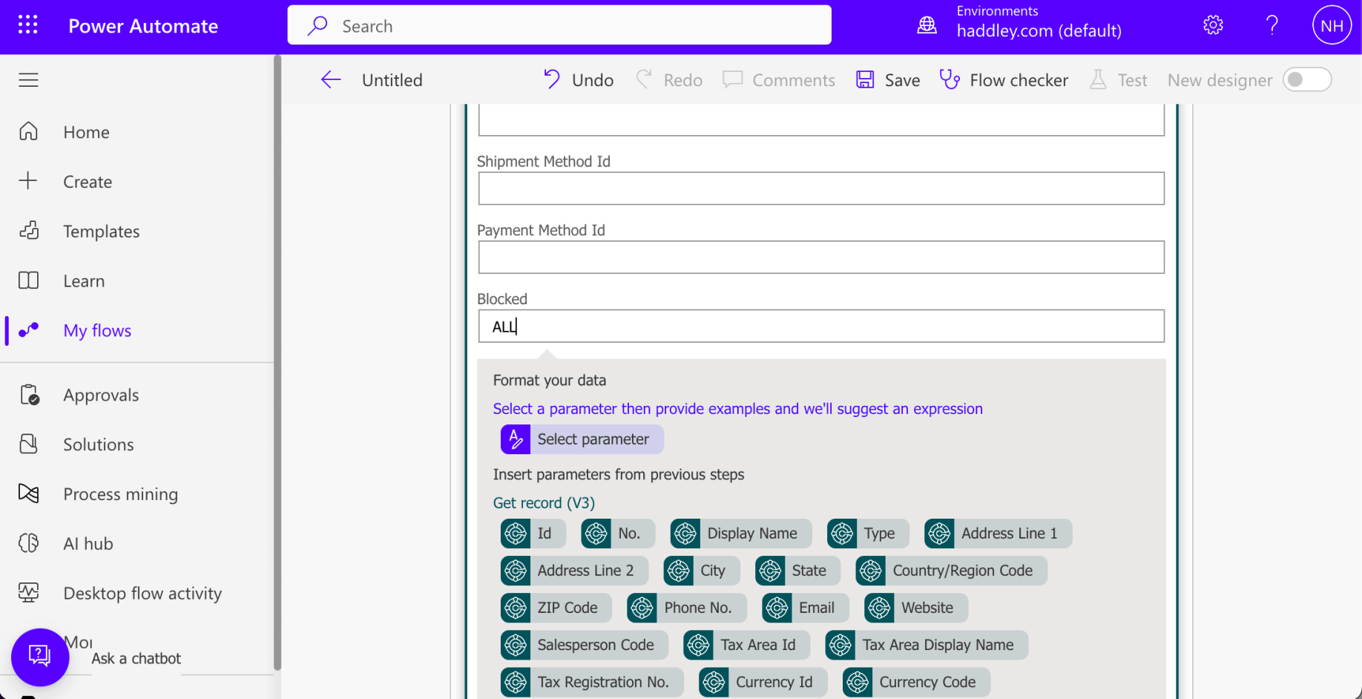The height and width of the screenshot is (699, 1362).
Task: Insert the Phone No. parameter
Action: (x=687, y=608)
